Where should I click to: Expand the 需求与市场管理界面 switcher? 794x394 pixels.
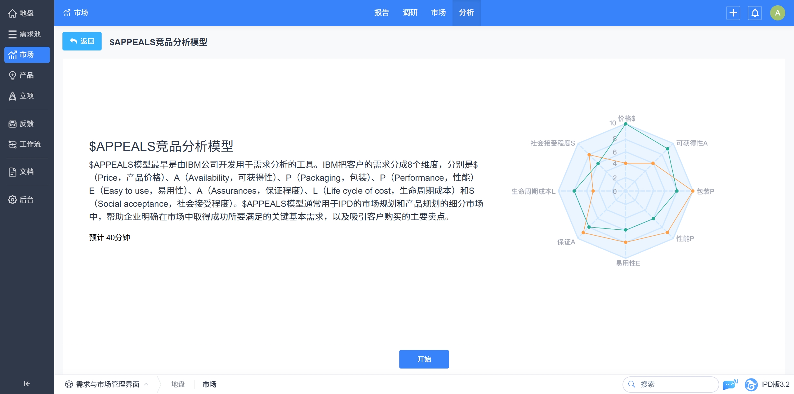107,384
